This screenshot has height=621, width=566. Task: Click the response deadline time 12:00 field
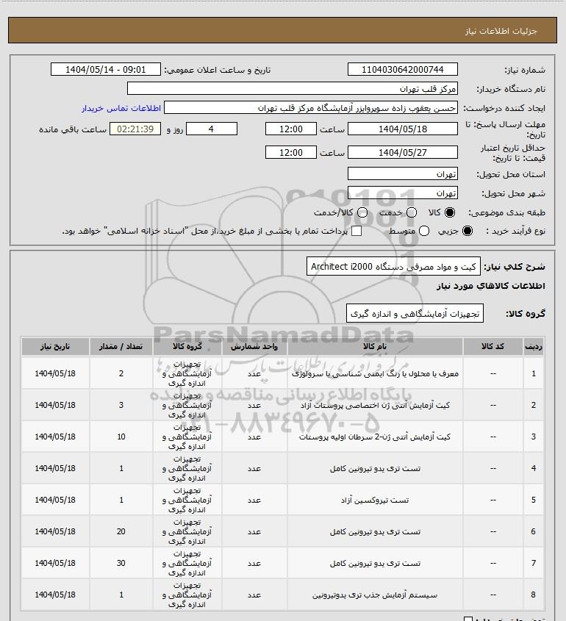[291, 129]
